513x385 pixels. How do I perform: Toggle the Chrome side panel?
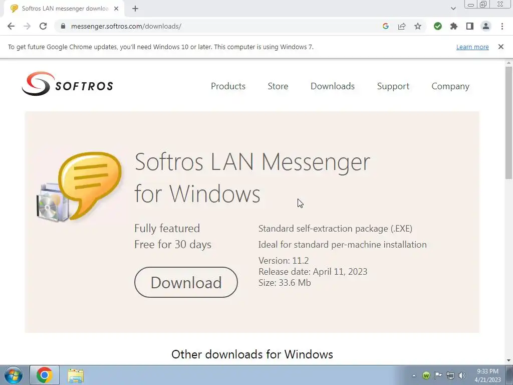(470, 26)
